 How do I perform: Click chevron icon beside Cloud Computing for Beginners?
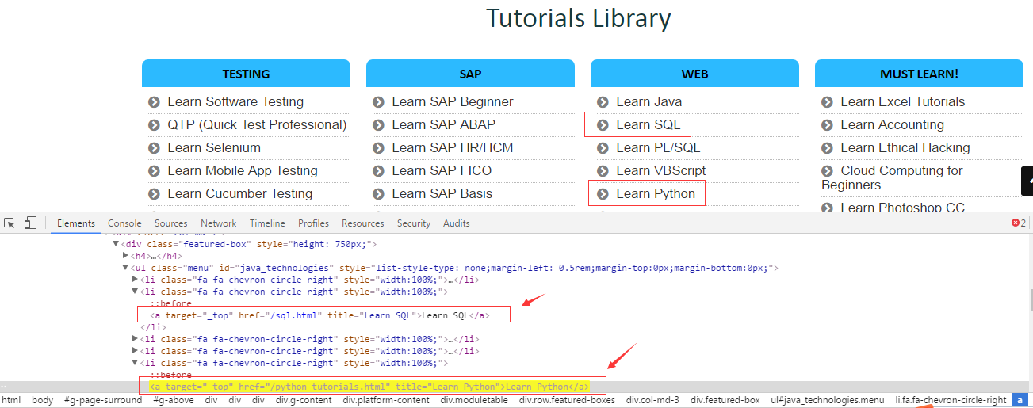[x=828, y=171]
